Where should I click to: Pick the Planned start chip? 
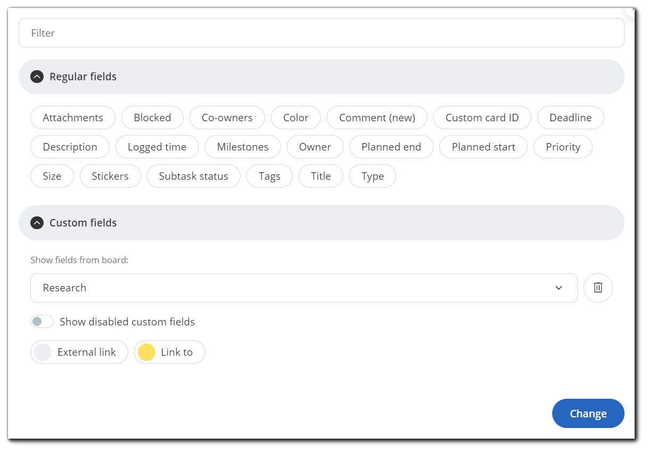(483, 147)
